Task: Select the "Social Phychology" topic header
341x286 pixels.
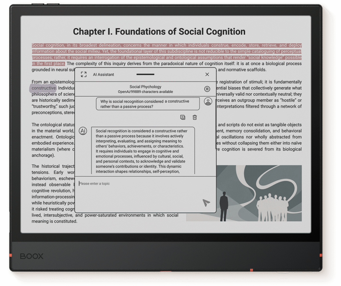Action: pos(145,87)
